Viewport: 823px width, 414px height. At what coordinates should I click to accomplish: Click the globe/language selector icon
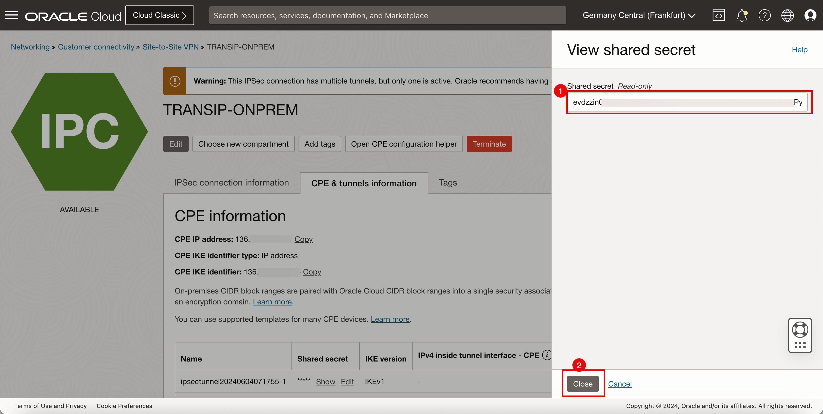point(788,15)
